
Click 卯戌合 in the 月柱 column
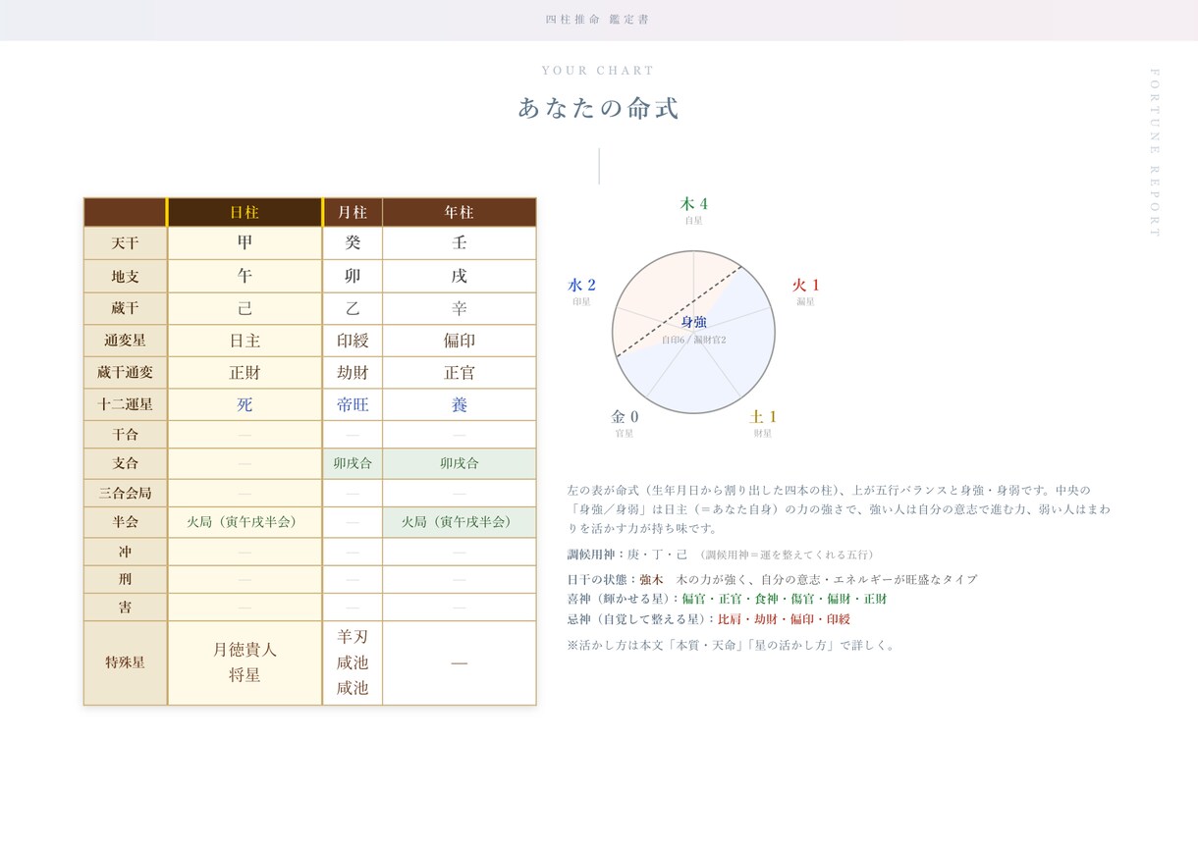pos(353,463)
